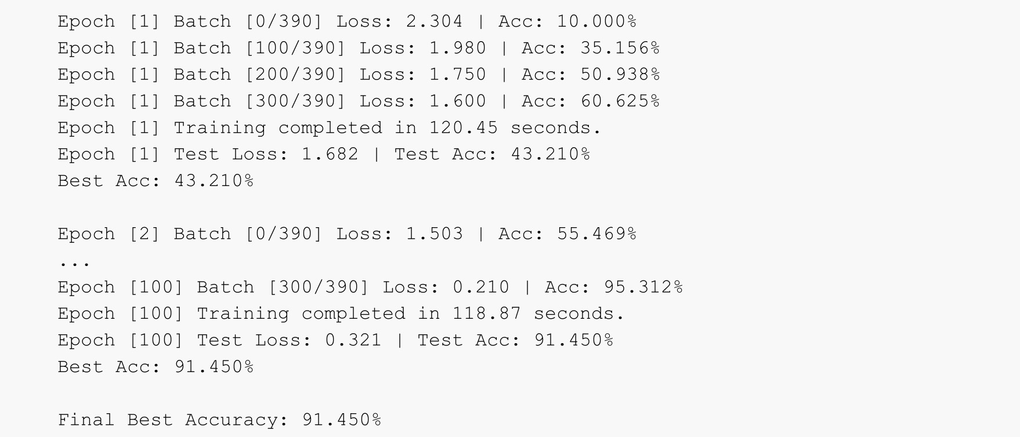Click the Test Acc: 91.450% value
Viewport: 1020px width, 437px height.
(x=515, y=341)
